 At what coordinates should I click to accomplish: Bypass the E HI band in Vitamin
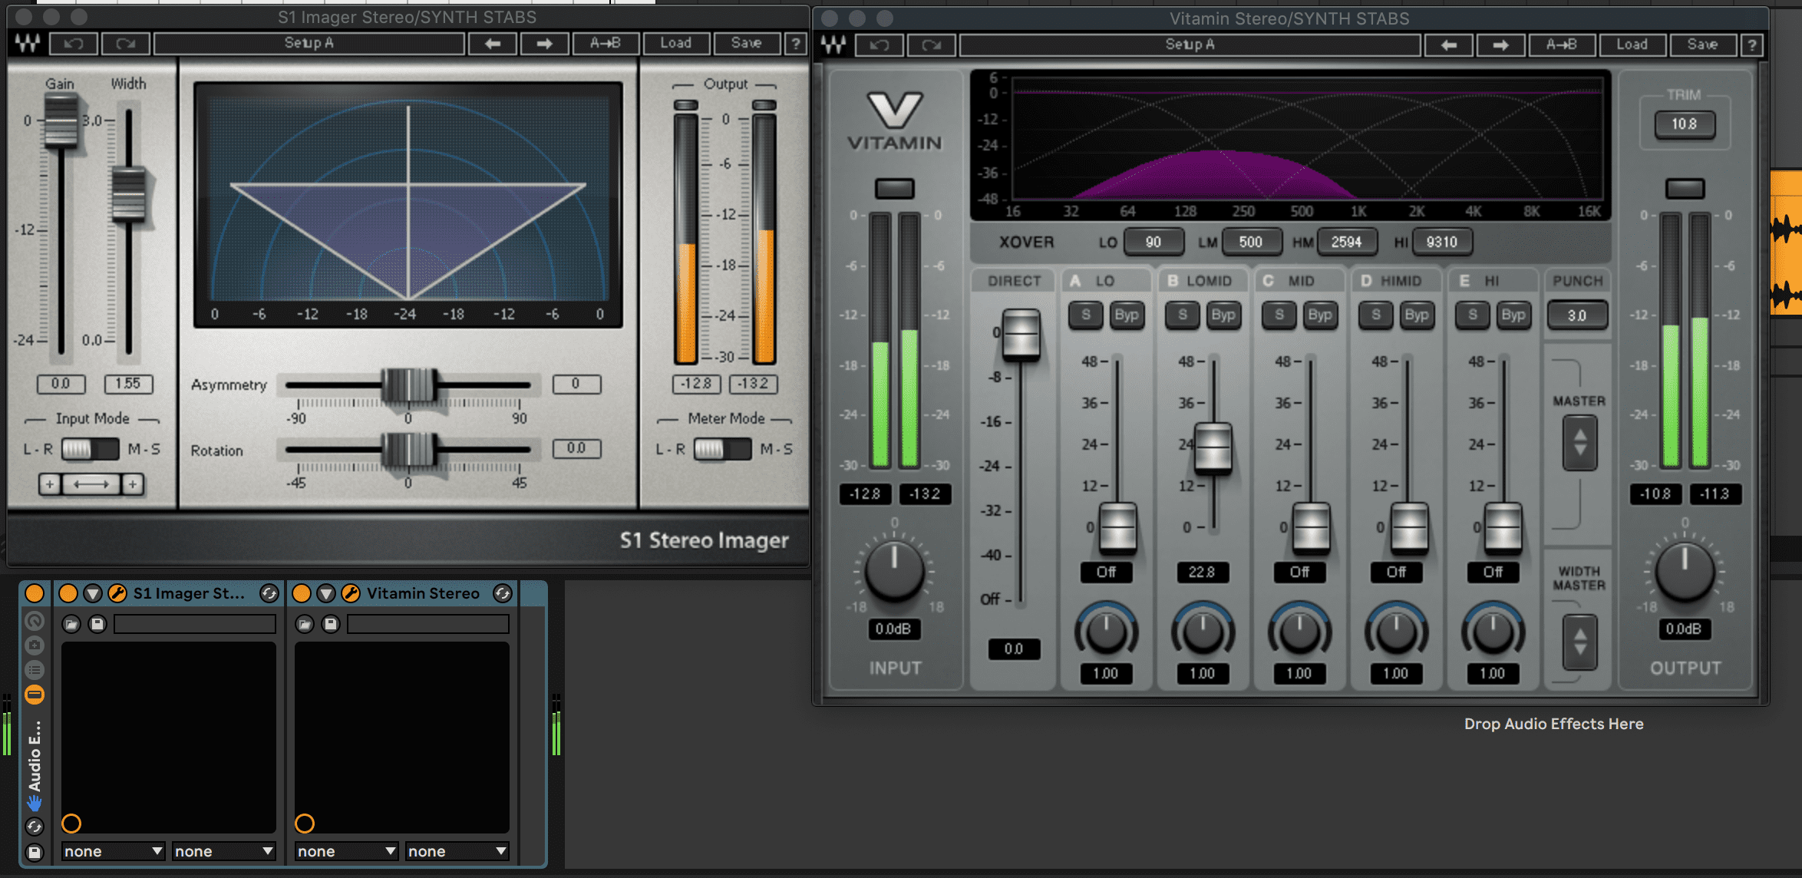coord(1513,315)
